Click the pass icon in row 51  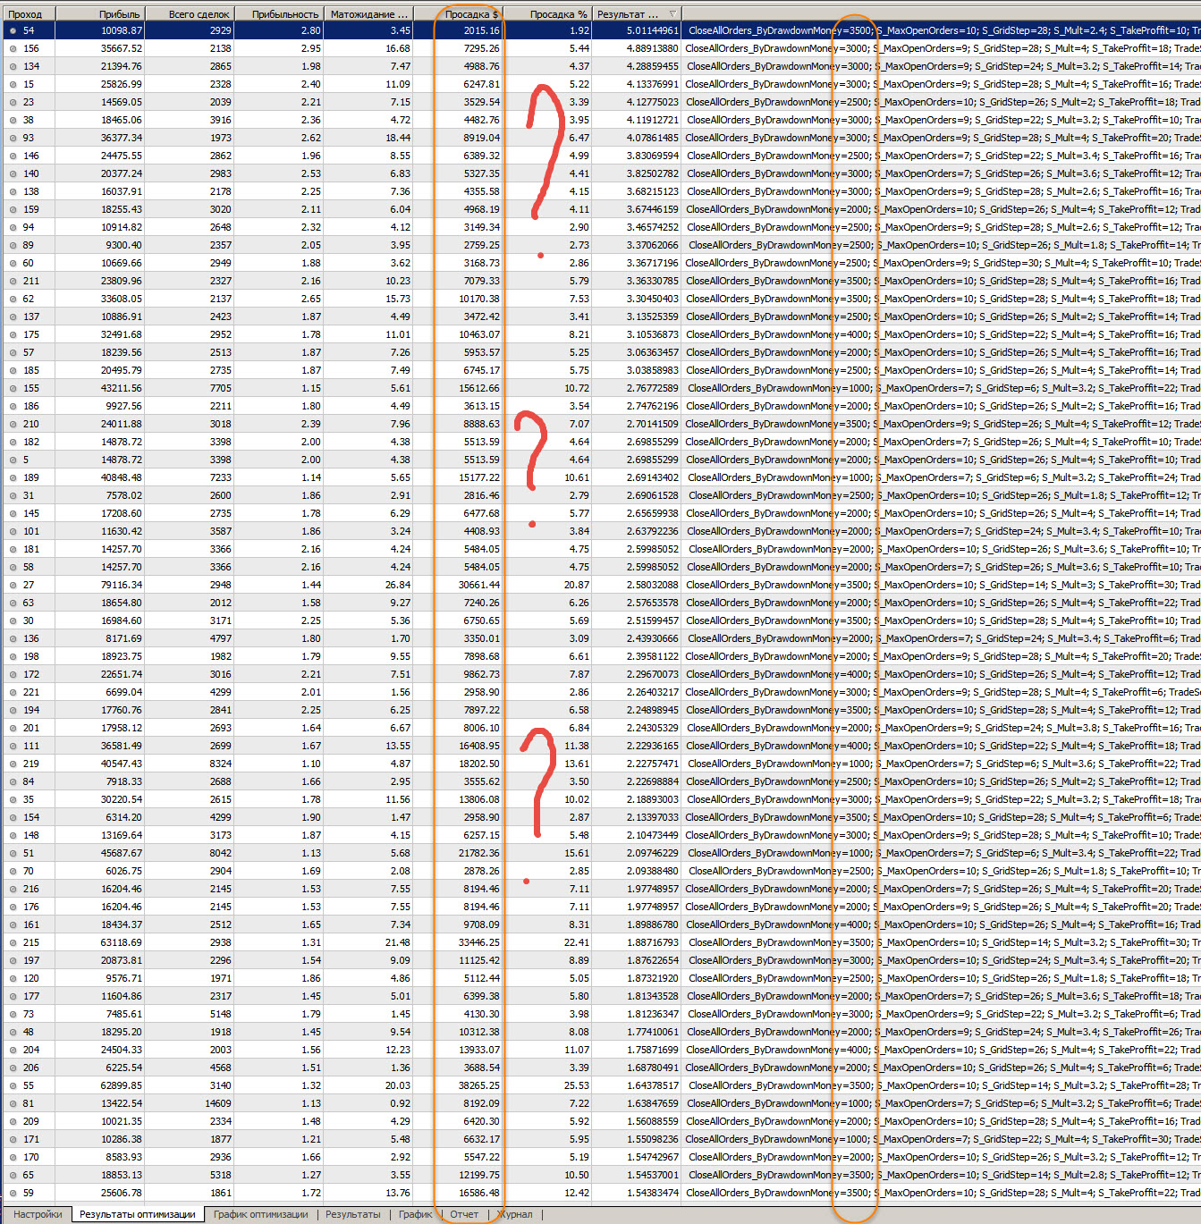pos(13,853)
